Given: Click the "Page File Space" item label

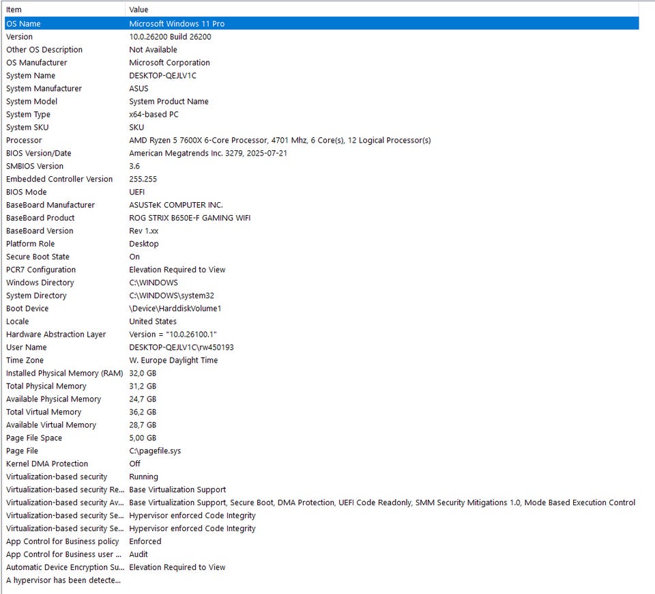Looking at the screenshot, I should click(x=34, y=438).
